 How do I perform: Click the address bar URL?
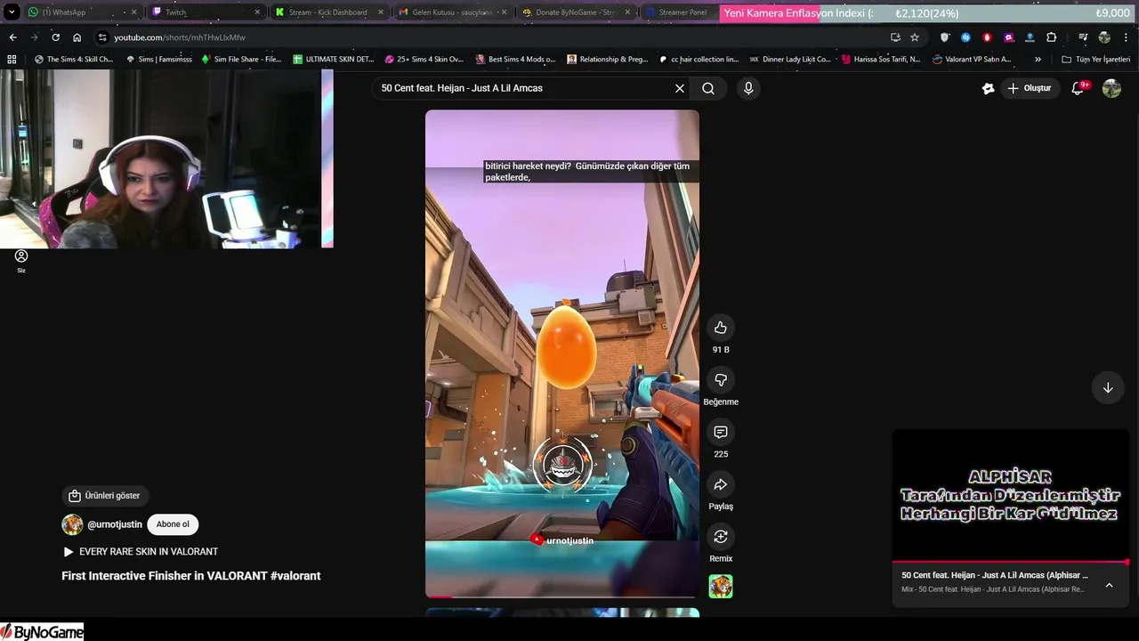pos(180,37)
